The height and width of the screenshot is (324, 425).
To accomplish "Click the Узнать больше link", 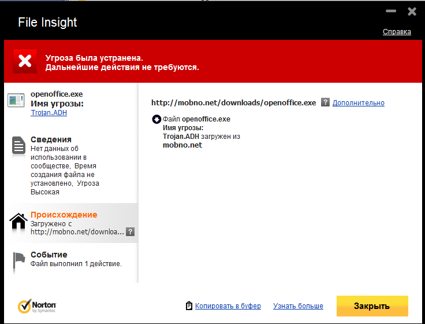I will (298, 306).
